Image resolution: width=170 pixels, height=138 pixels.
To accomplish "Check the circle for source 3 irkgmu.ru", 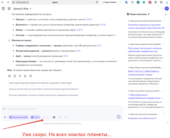I will (x=164, y=68).
